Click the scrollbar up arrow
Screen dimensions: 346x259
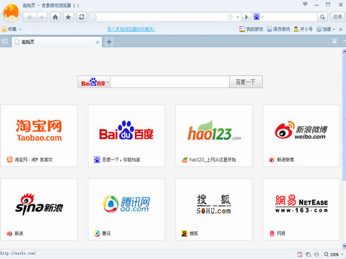pyautogui.click(x=344, y=52)
